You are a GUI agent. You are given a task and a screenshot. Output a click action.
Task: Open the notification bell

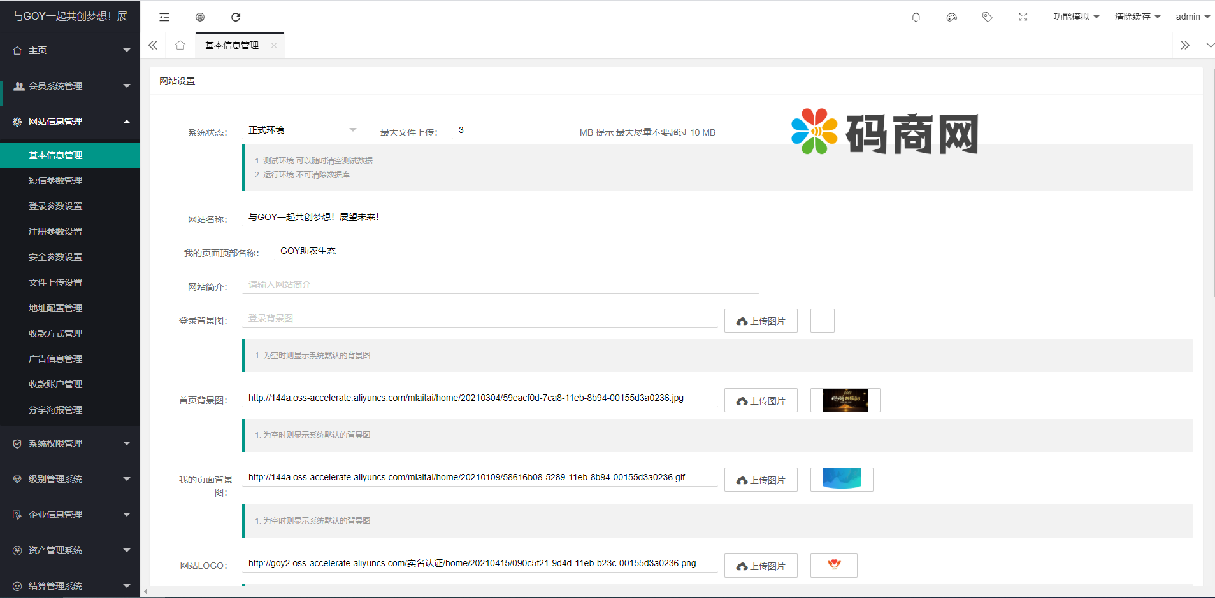916,17
